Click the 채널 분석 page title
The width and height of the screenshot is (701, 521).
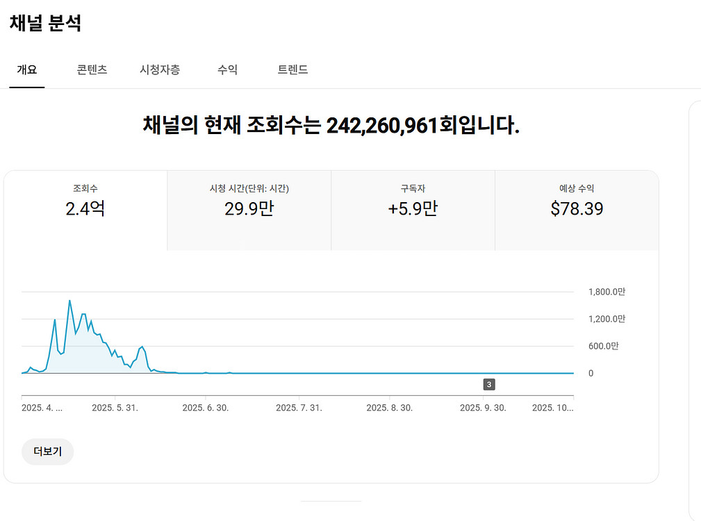click(44, 22)
